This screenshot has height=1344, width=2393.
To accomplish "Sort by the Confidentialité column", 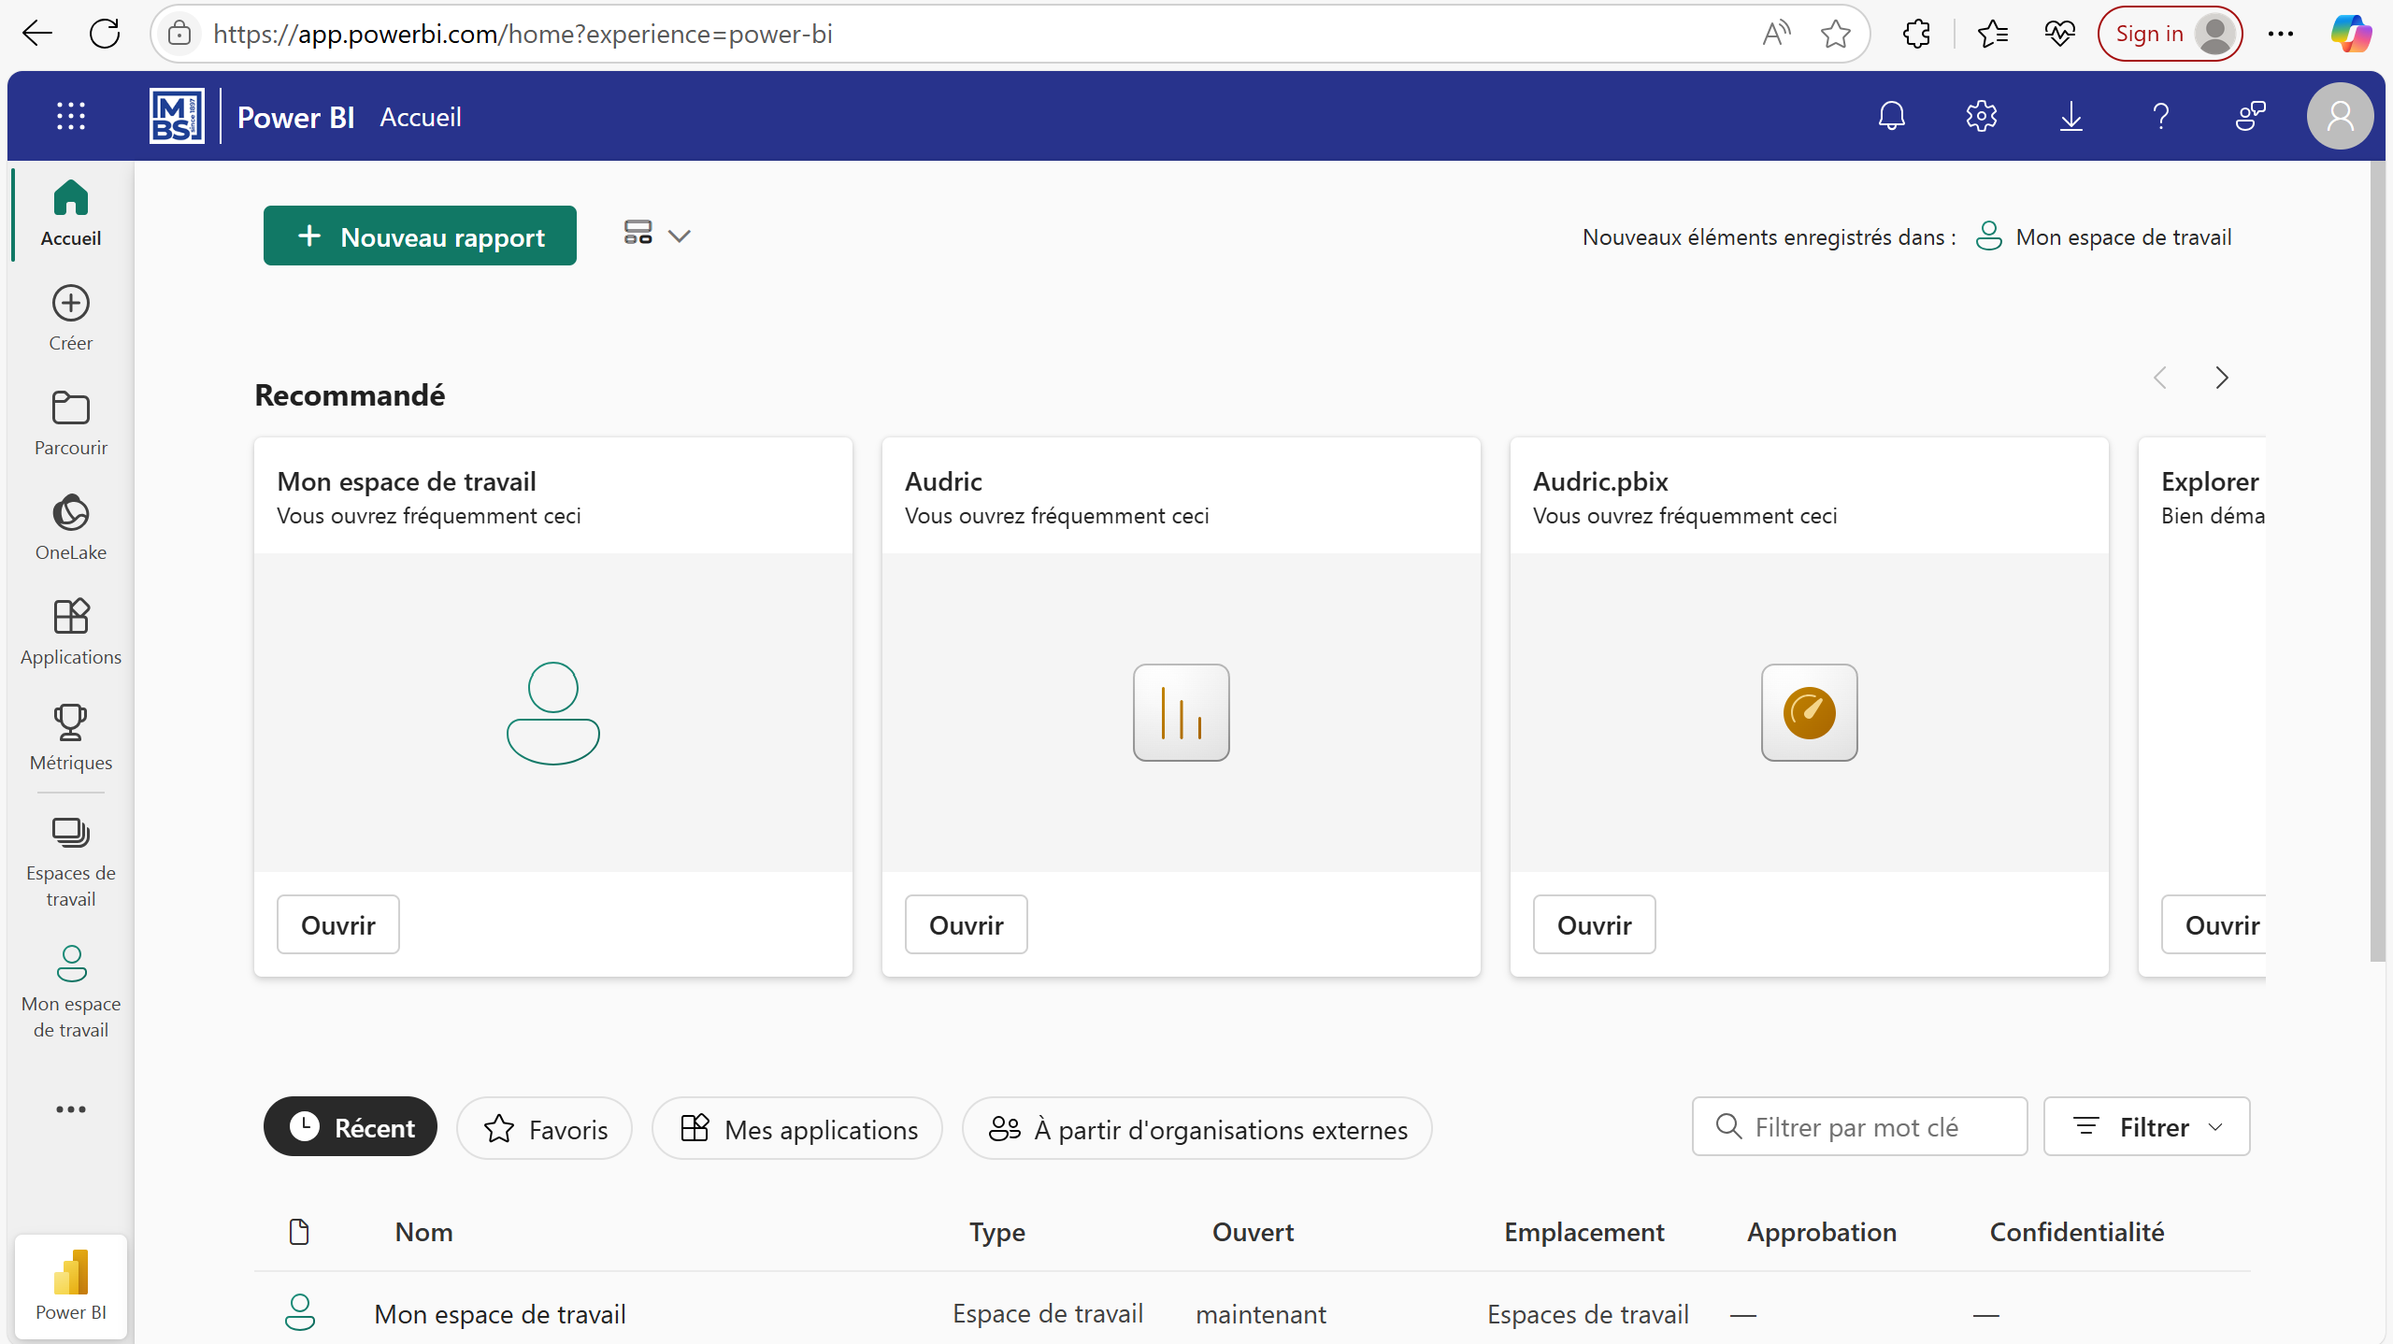I will [2077, 1232].
